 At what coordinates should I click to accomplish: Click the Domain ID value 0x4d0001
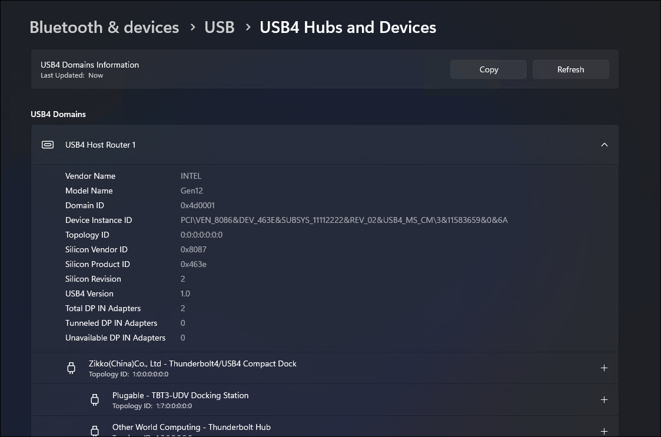click(x=197, y=205)
